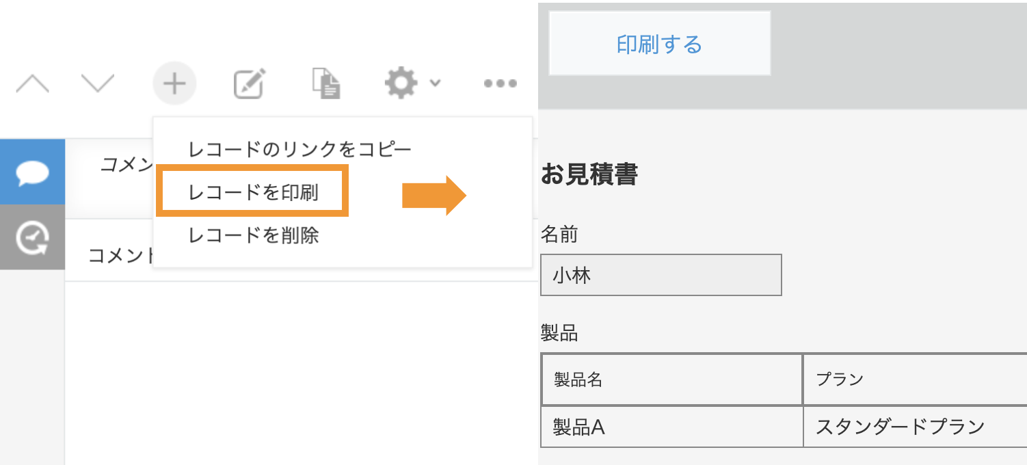Image resolution: width=1027 pixels, height=465 pixels.
Task: Click the プラン column header
Action: coord(915,380)
